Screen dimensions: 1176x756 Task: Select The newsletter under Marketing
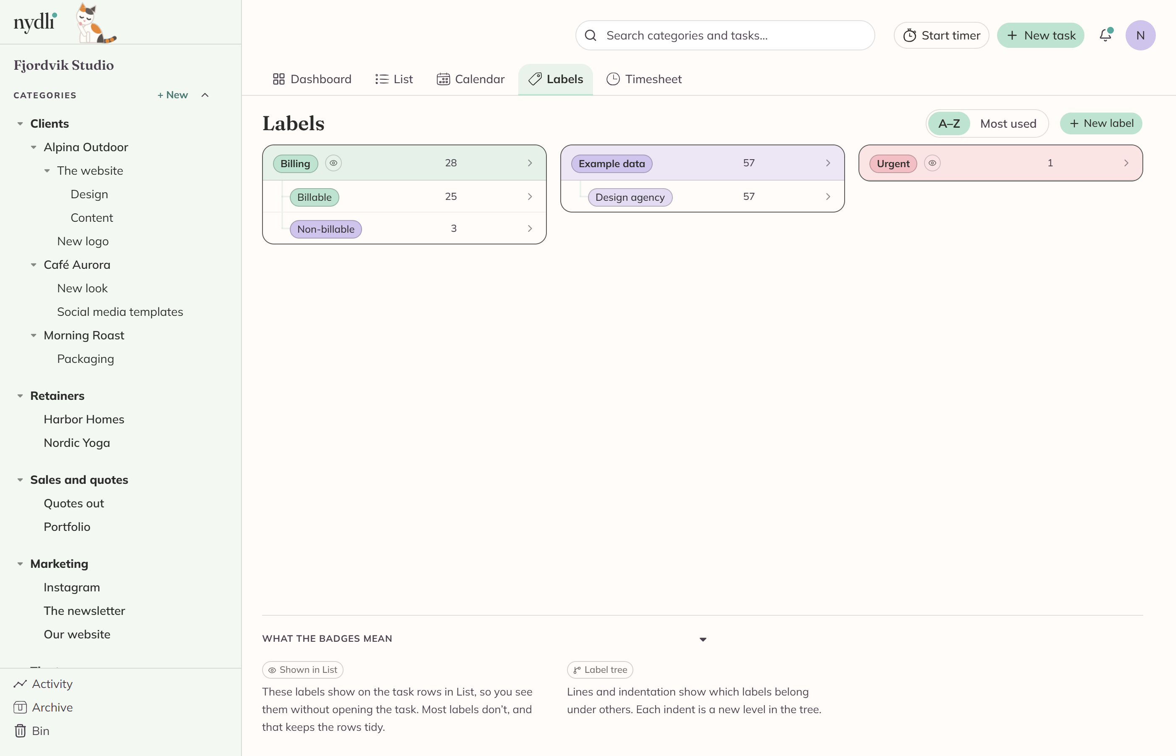tap(84, 611)
